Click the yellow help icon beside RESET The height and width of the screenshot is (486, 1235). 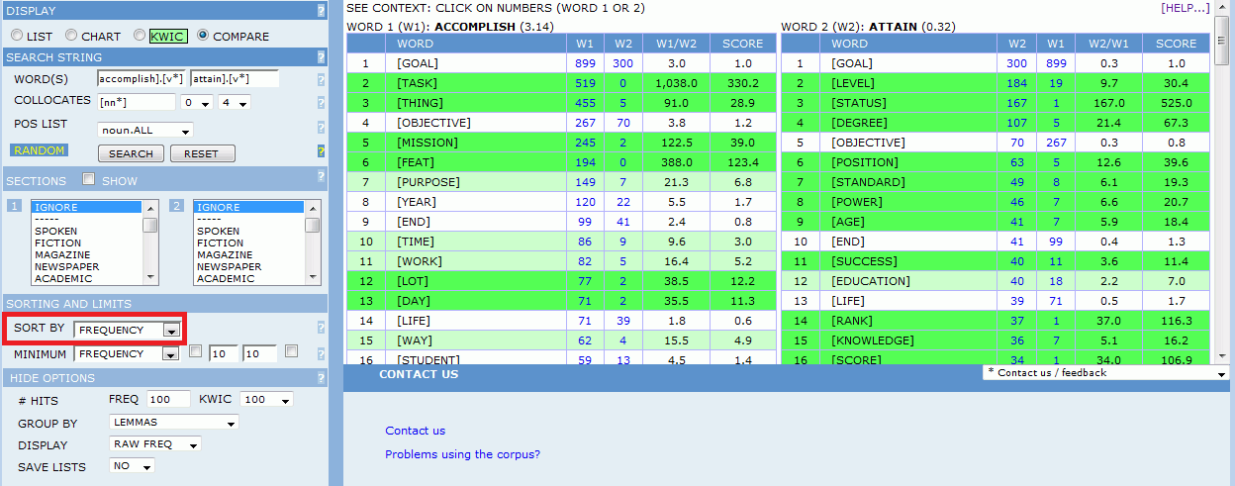click(321, 151)
